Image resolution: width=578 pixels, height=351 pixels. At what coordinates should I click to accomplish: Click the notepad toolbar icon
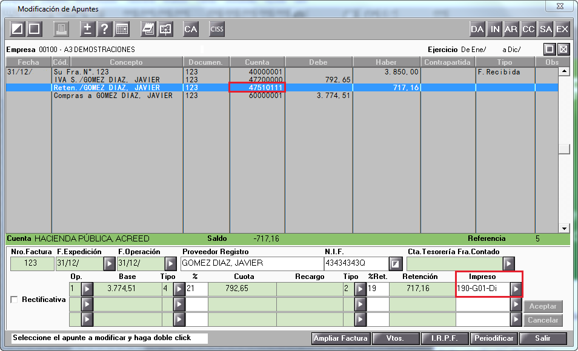[x=148, y=28]
